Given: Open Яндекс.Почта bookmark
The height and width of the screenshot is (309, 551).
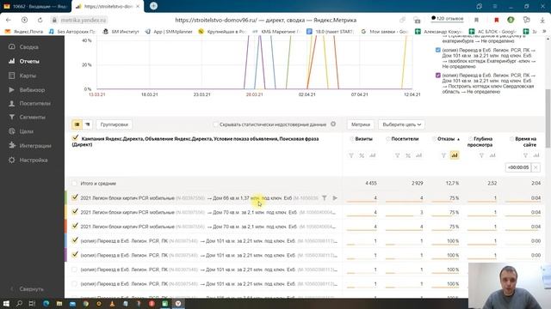Looking at the screenshot, I should pyautogui.click(x=24, y=32).
